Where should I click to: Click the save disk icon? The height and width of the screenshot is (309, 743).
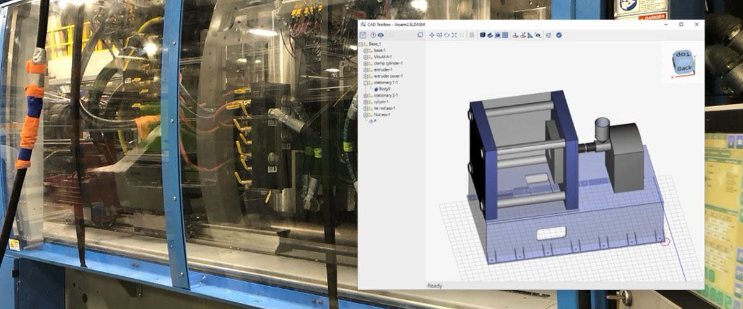tap(363, 35)
